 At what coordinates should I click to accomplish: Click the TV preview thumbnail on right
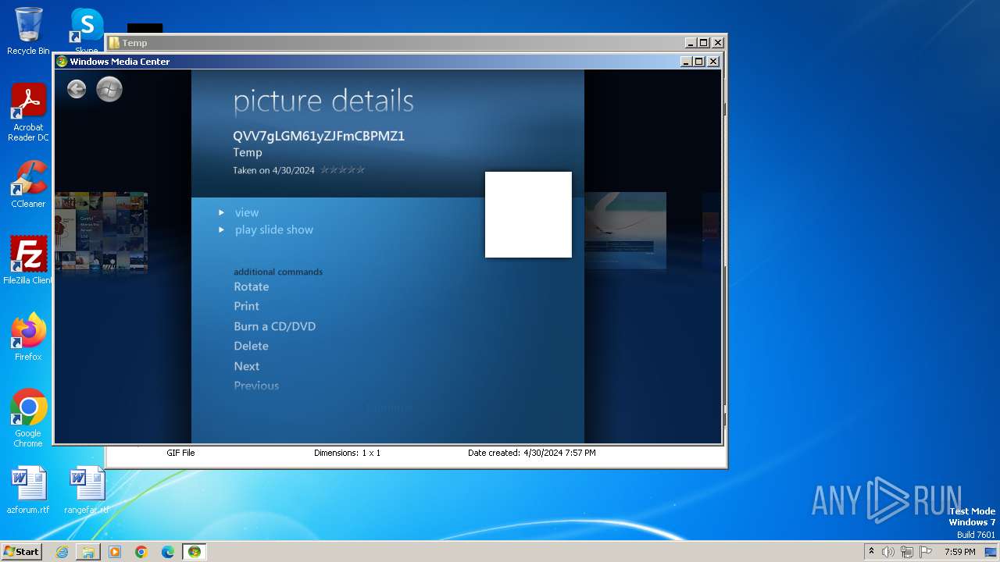coord(625,231)
